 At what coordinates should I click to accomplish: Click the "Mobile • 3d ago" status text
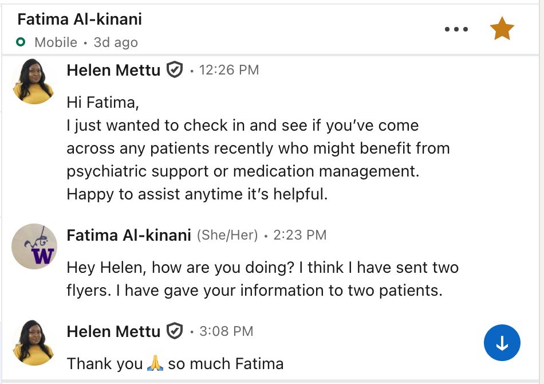pos(86,42)
